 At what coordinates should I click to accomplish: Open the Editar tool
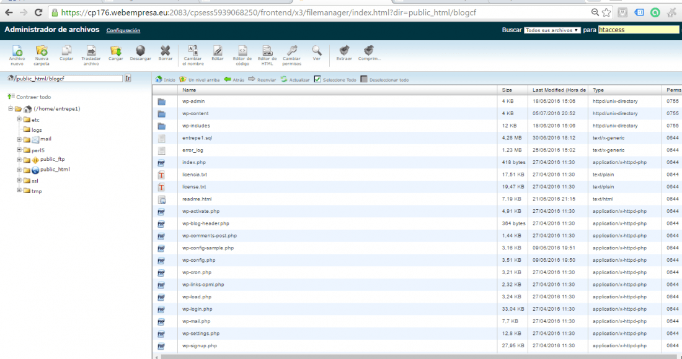(x=218, y=53)
